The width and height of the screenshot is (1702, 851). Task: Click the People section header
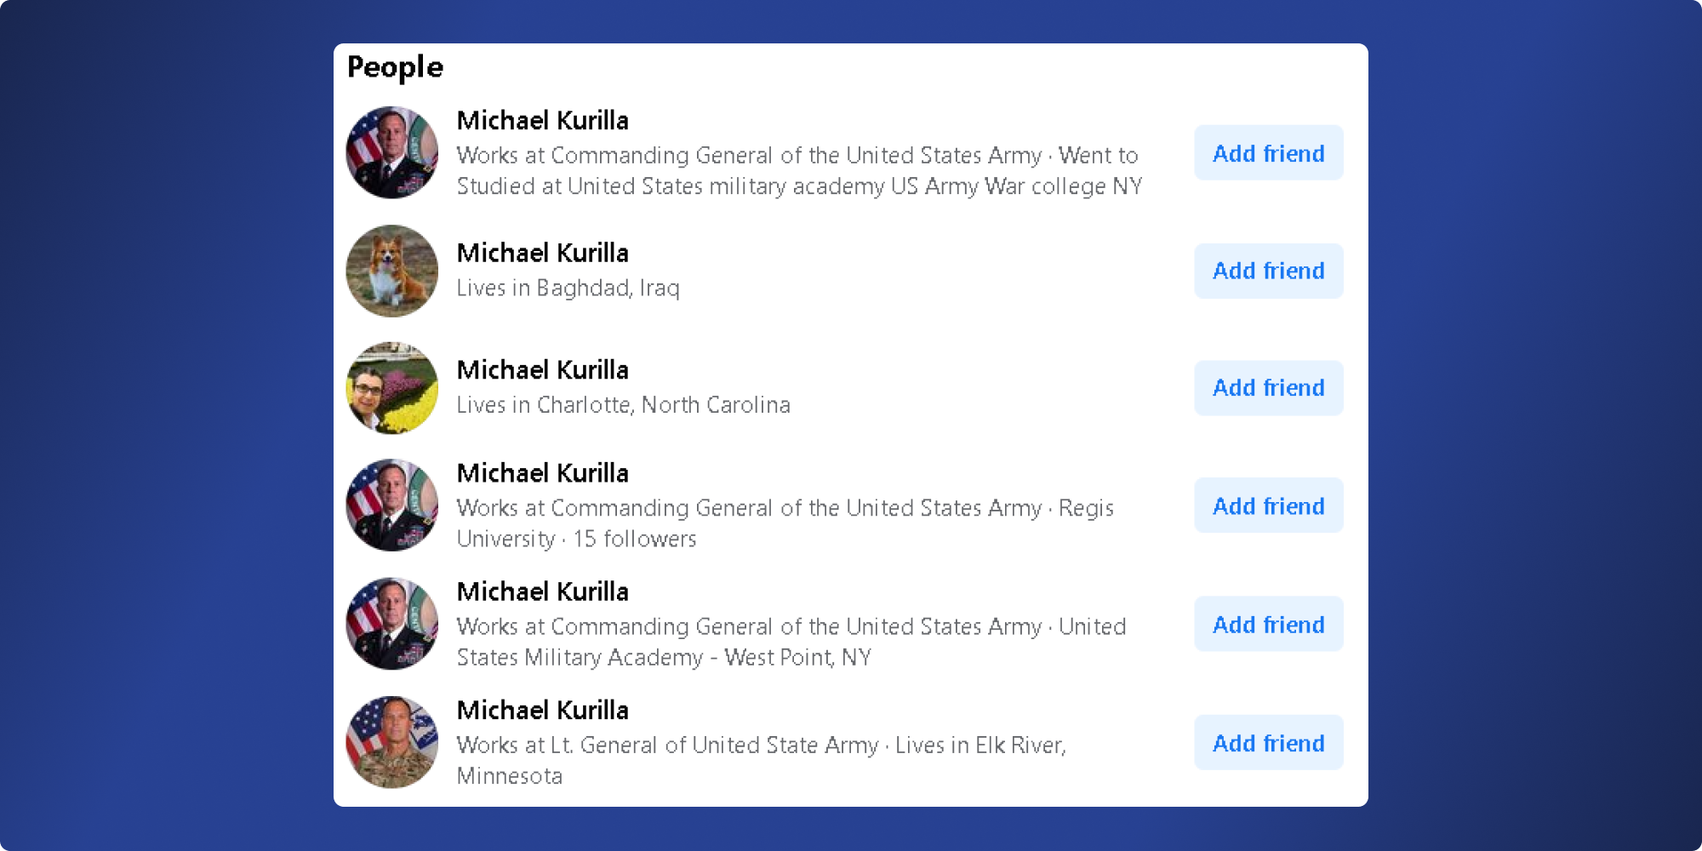click(x=395, y=66)
